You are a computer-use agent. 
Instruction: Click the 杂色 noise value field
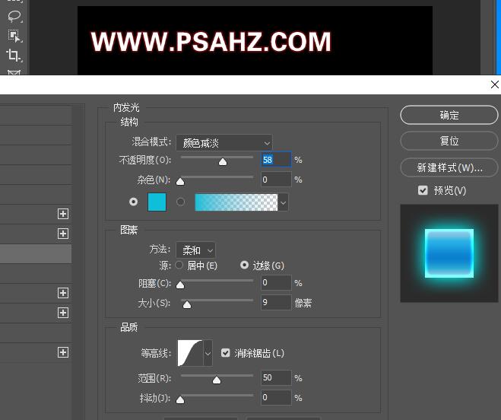276,180
